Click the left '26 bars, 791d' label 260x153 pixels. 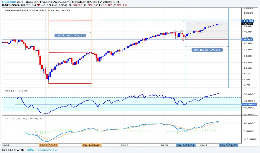tap(70, 36)
